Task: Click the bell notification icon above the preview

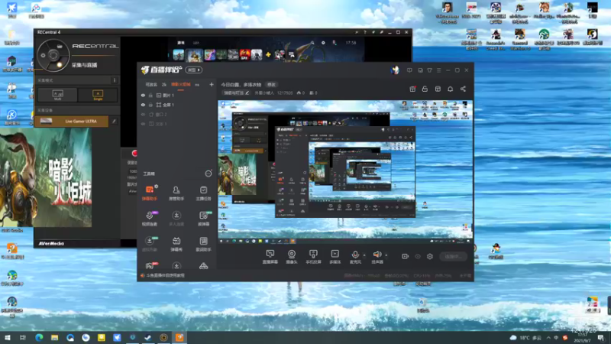Action: (x=450, y=89)
